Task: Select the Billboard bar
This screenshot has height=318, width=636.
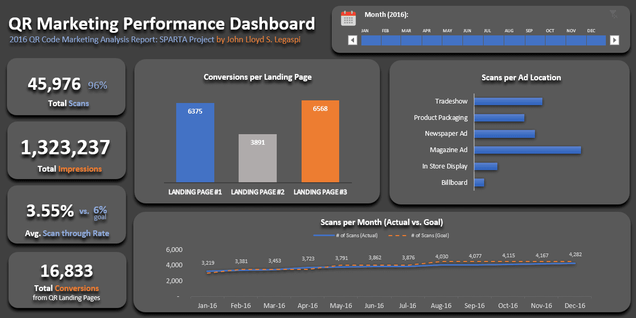Action: coord(479,182)
